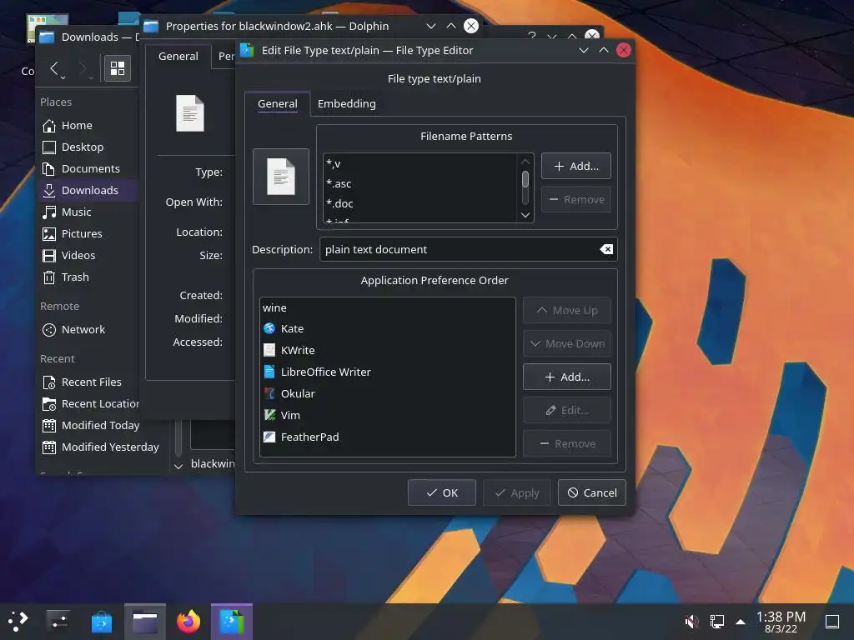Click the network connection tray icon

click(x=716, y=621)
